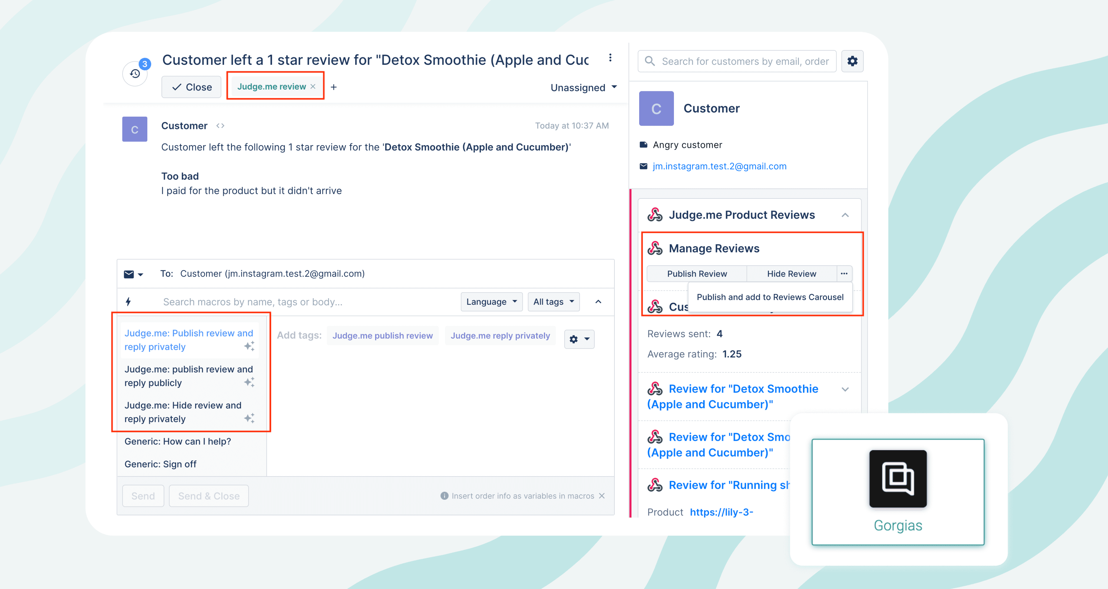Click the code brackets icon beside Customer
Screen dimensions: 1108x589
coord(220,126)
